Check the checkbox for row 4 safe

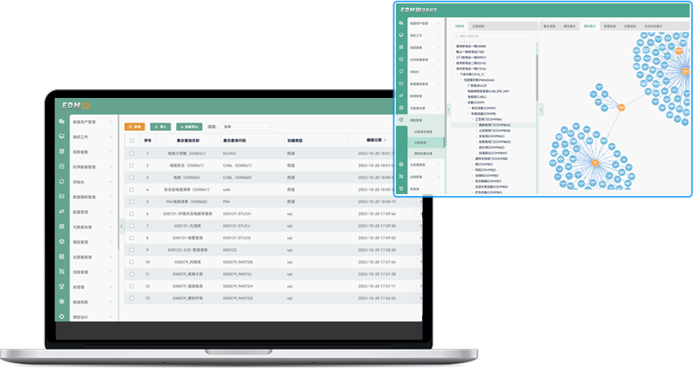point(131,189)
